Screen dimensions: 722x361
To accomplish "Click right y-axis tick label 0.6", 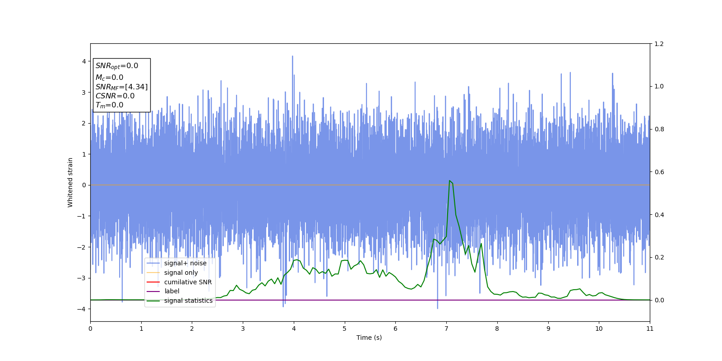I will coord(659,172).
